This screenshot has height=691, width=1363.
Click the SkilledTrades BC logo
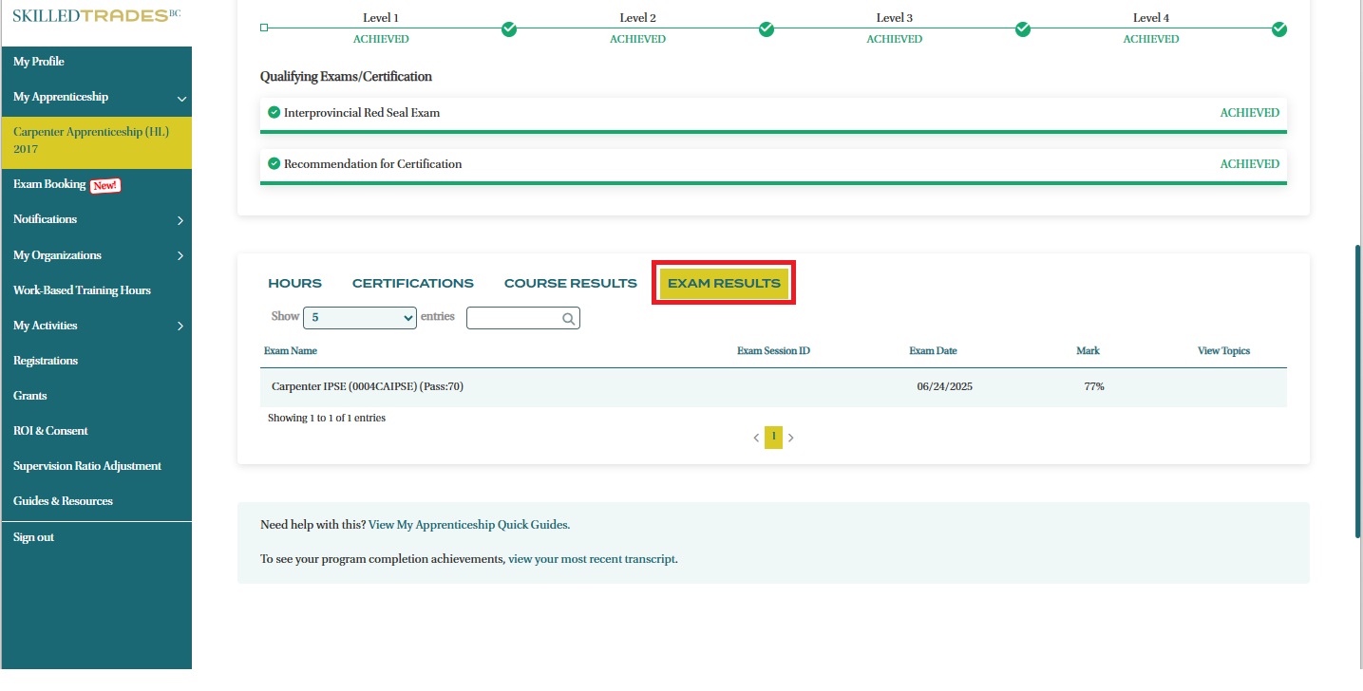click(96, 15)
